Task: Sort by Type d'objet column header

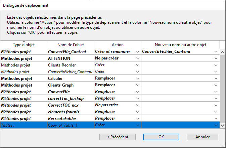Action: tap(24, 45)
